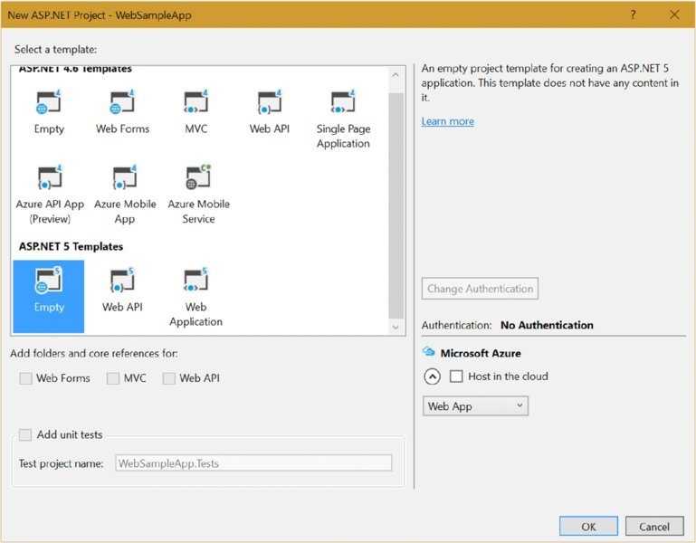Image resolution: width=696 pixels, height=543 pixels.
Task: Tick the MVC core references checkbox
Action: click(113, 378)
